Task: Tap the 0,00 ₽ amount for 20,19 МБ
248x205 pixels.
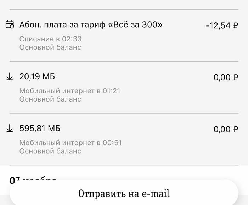Action: tap(226, 78)
